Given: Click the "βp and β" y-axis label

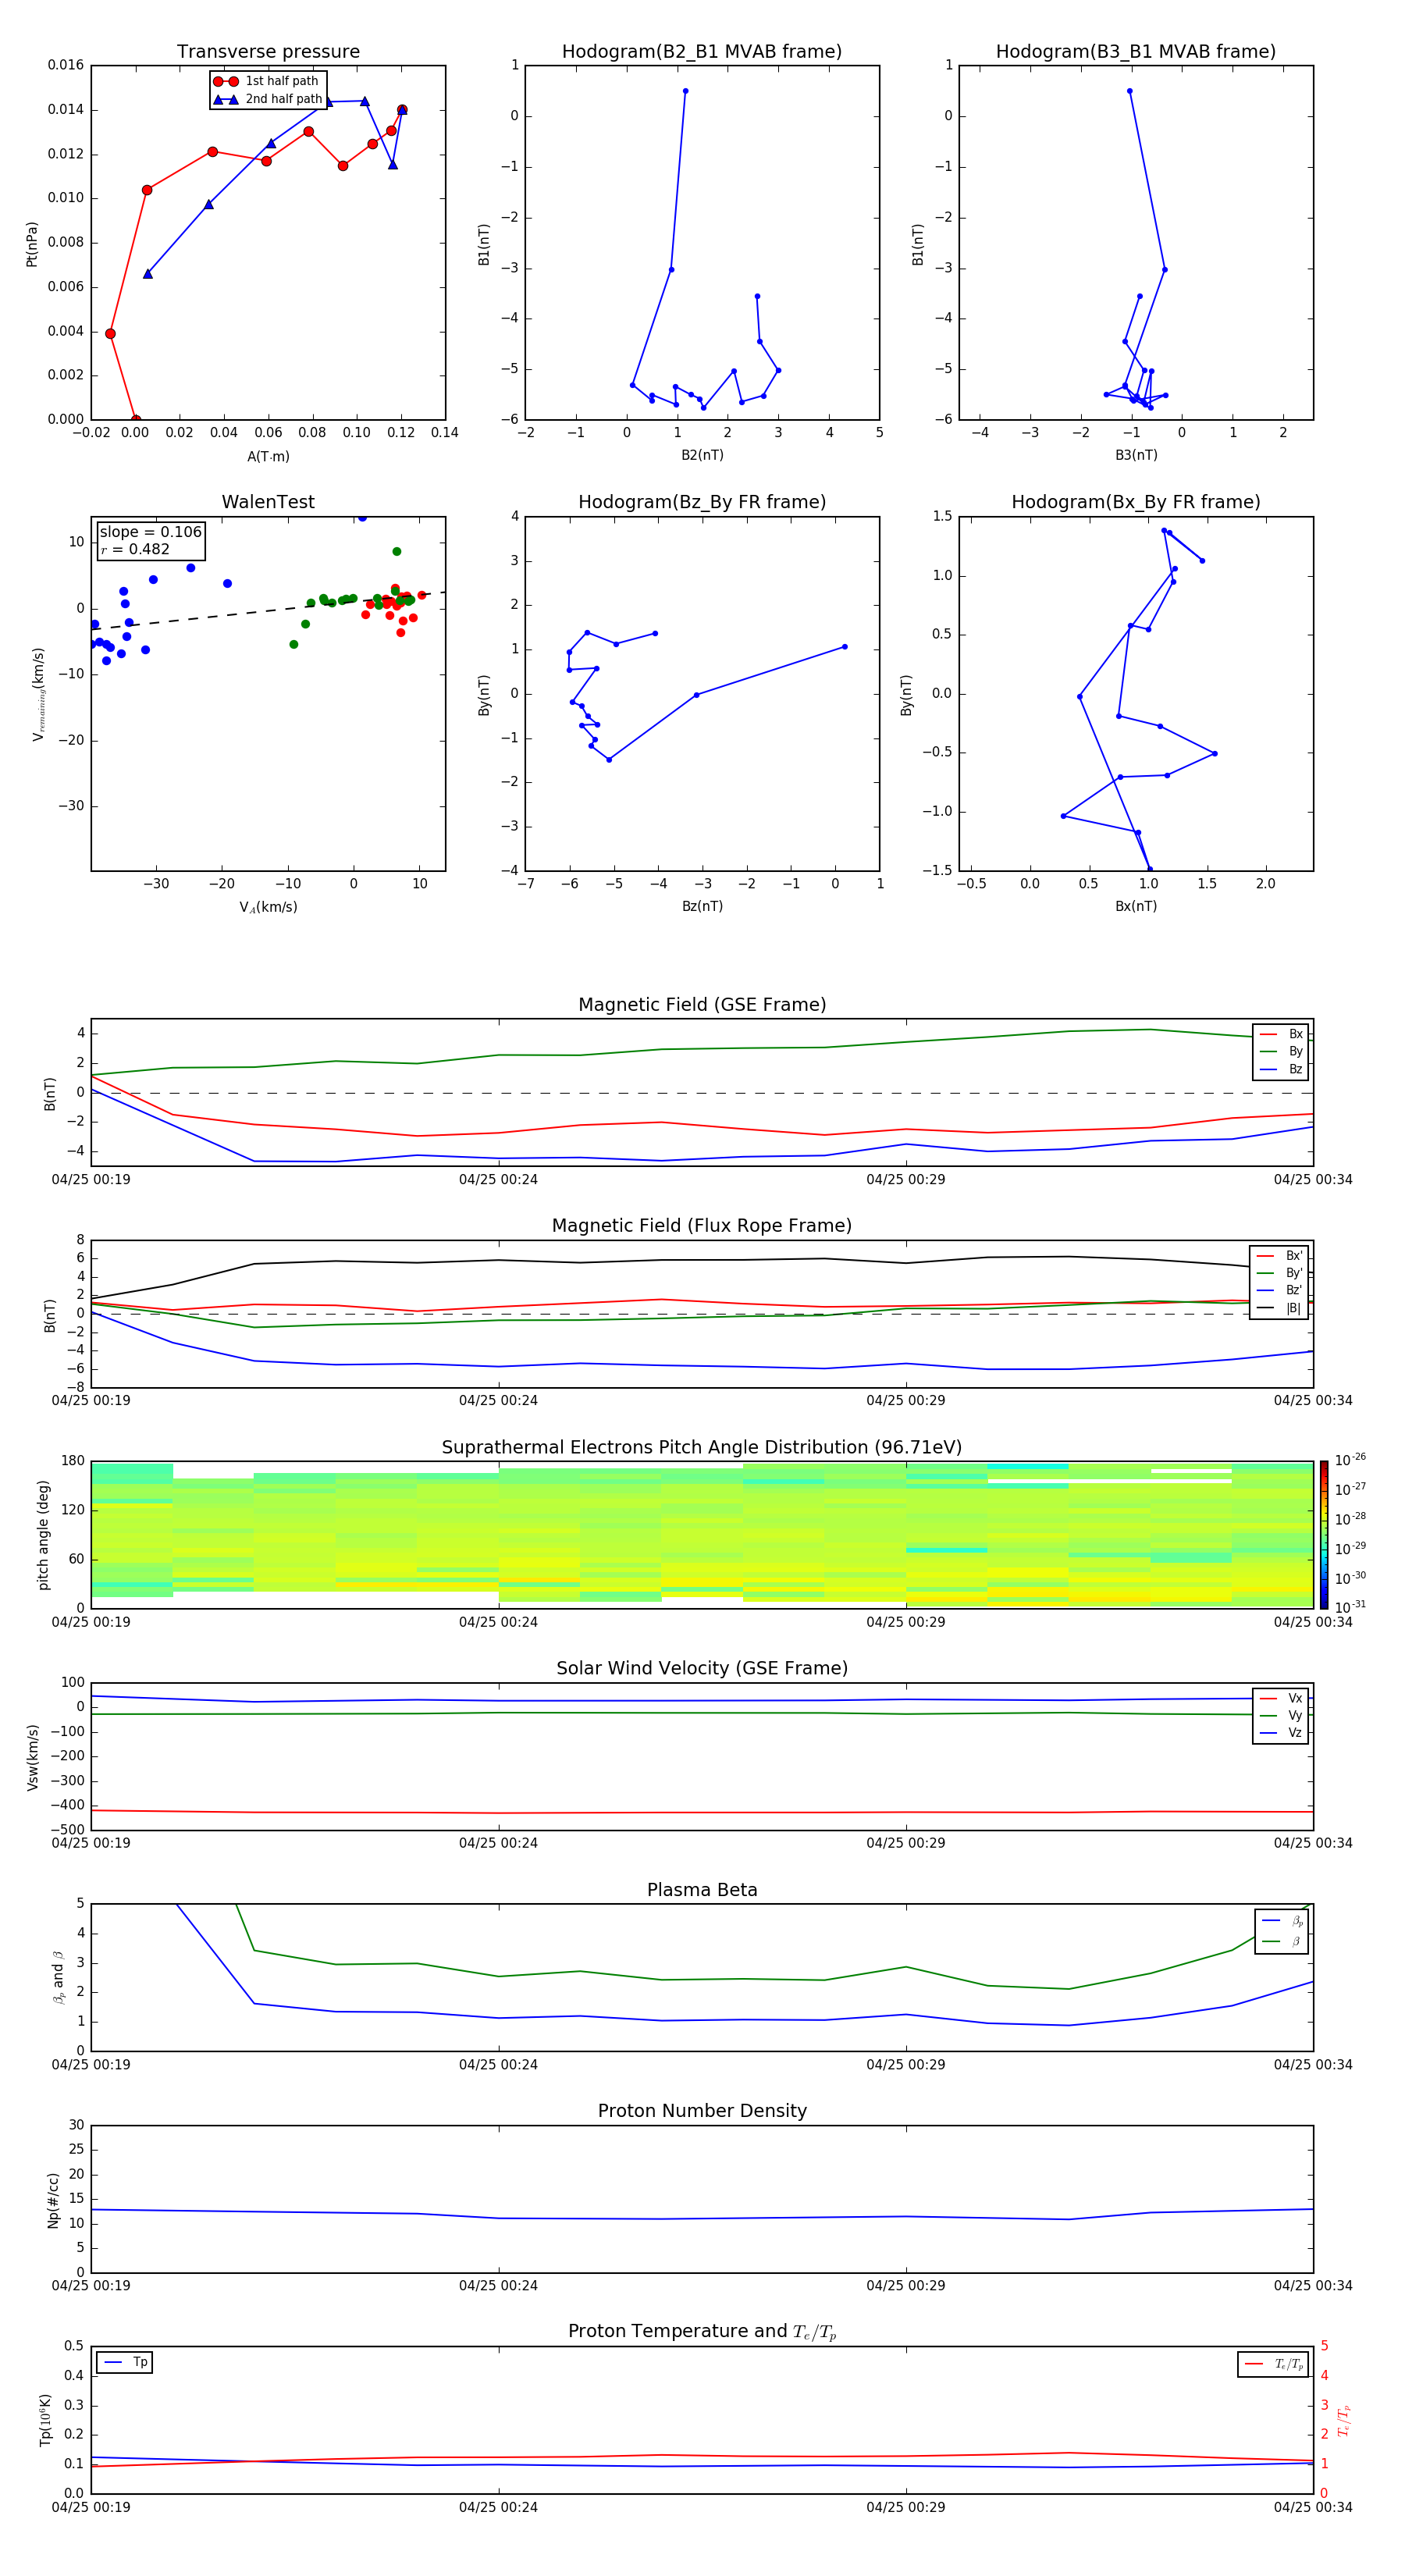Looking at the screenshot, I should (x=58, y=1977).
